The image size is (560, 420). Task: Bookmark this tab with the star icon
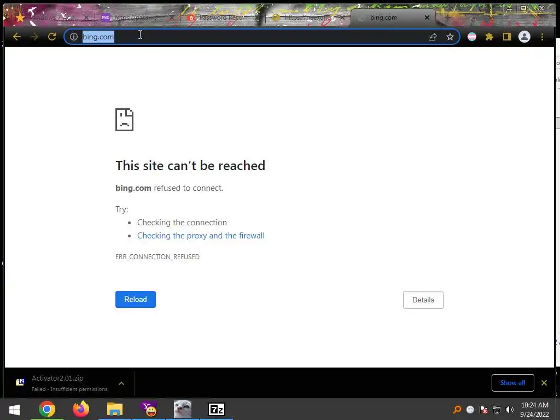click(450, 37)
